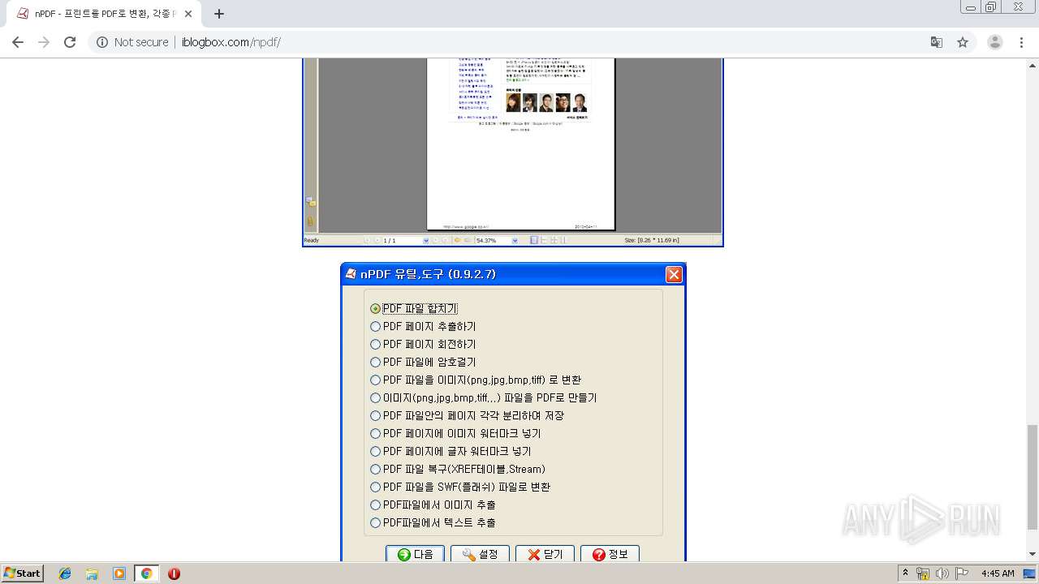Open the Action Center flag icon

(x=962, y=573)
